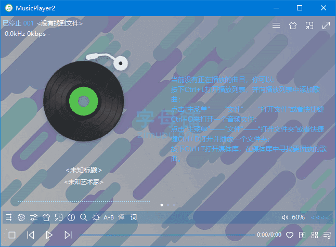Show playlist with the list-note icon
336x247 pixels.
pos(327,235)
